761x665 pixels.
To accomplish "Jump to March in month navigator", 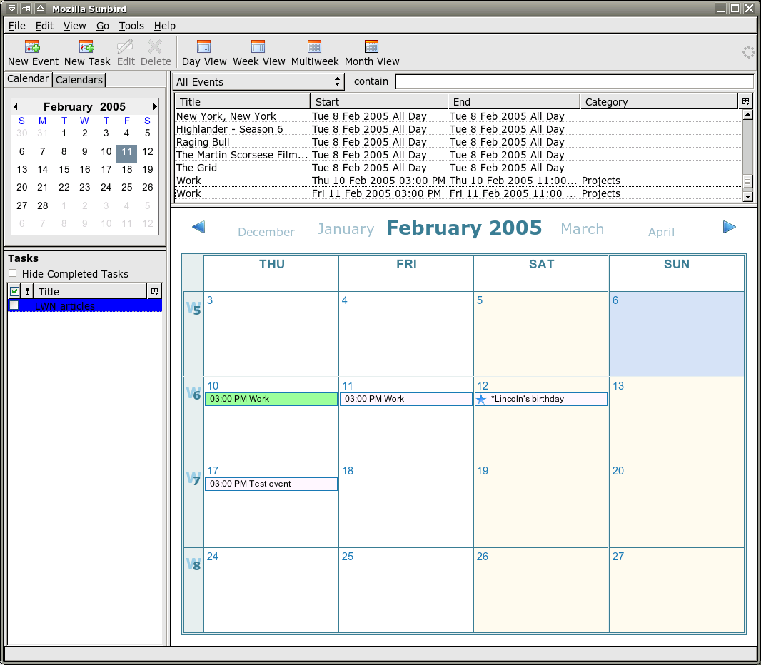I will coord(582,229).
